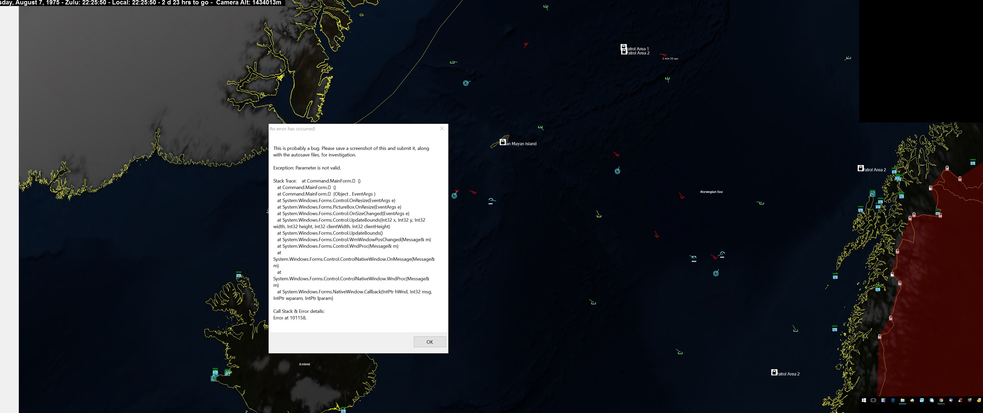
Task: Click the 'Patrol Area 2' label under Patrol Area 1
Action: (638, 53)
